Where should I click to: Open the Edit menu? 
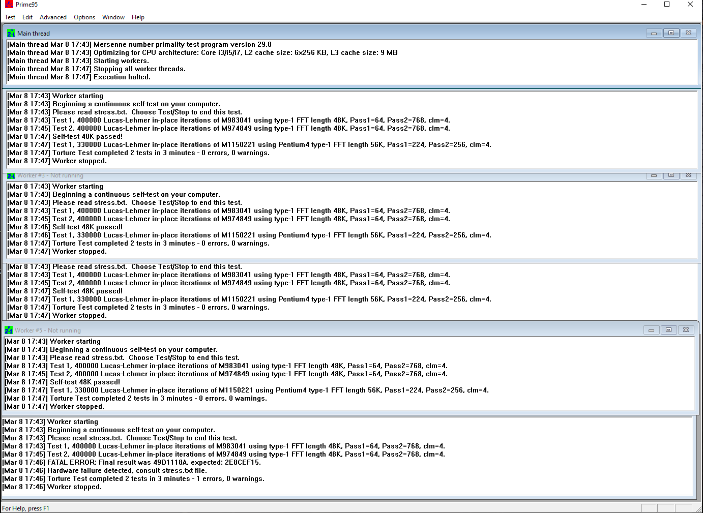tap(27, 17)
